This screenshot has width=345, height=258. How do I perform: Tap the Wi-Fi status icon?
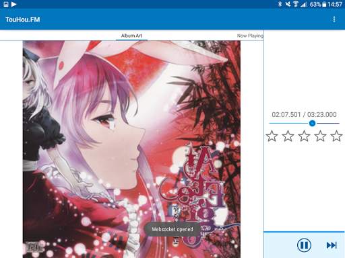coord(296,4)
